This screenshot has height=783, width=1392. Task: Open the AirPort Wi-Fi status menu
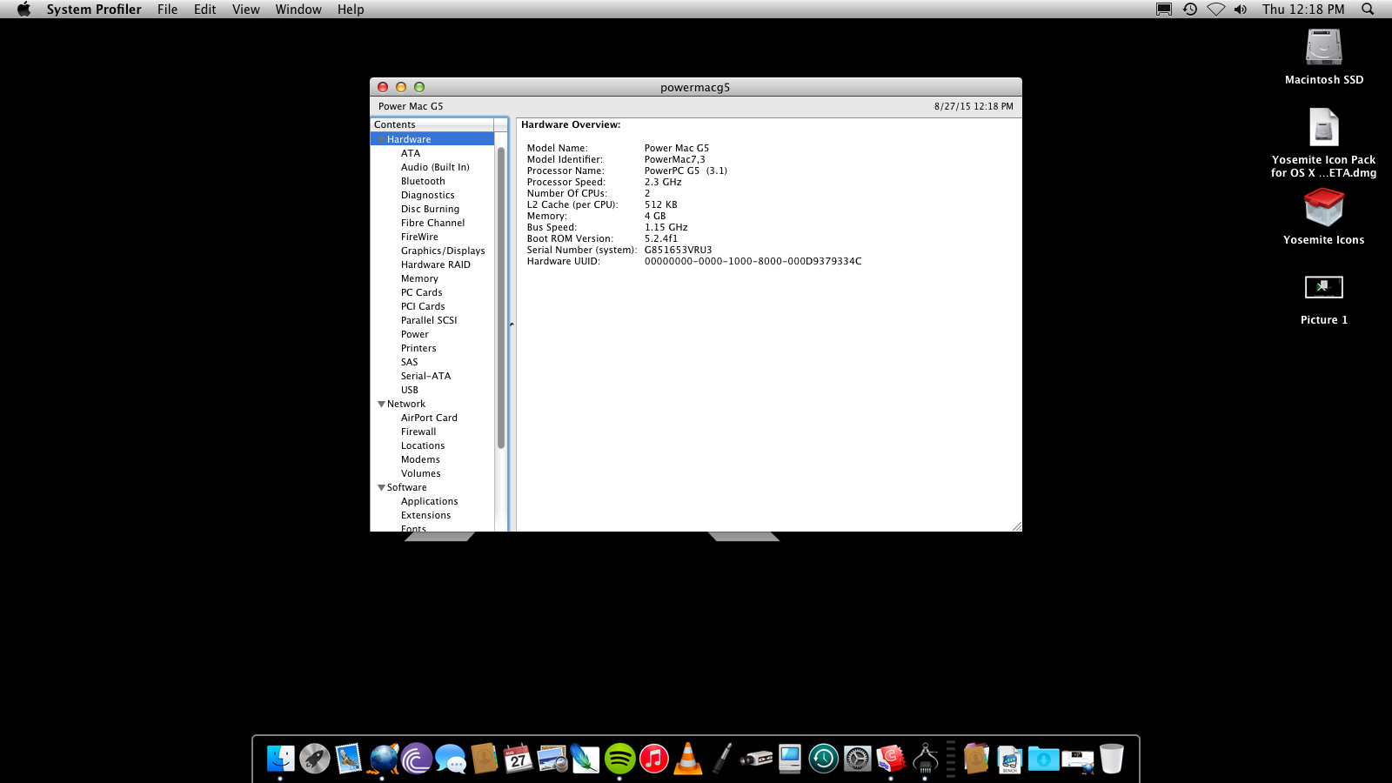(1215, 10)
